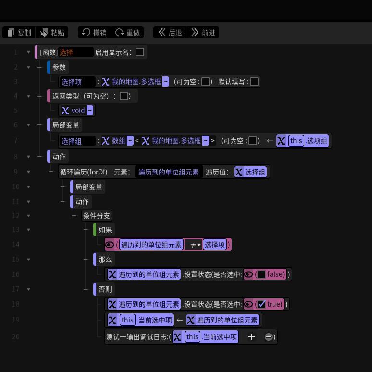Select the 条件分支 row label
The width and height of the screenshot is (372, 372).
(96, 216)
